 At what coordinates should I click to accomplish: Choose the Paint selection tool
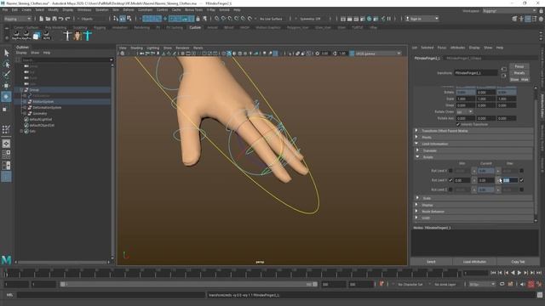pyautogui.click(x=6, y=74)
